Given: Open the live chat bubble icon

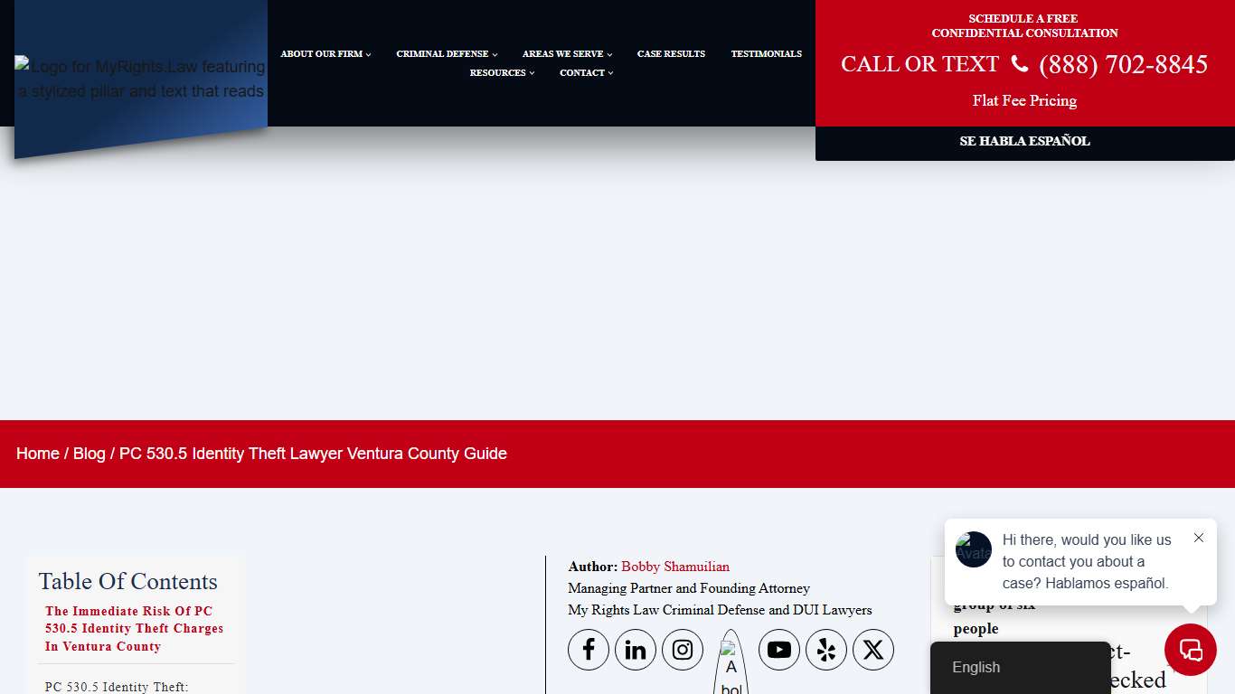Looking at the screenshot, I should [1190, 650].
